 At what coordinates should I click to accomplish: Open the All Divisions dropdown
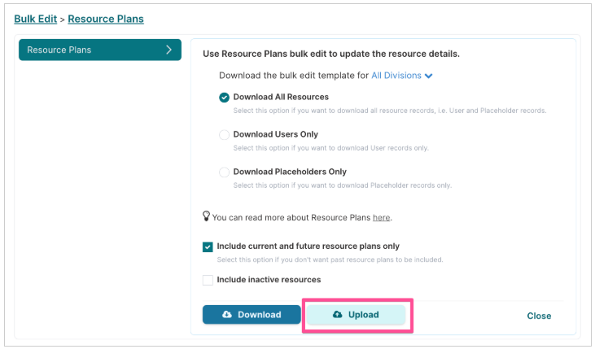click(401, 76)
